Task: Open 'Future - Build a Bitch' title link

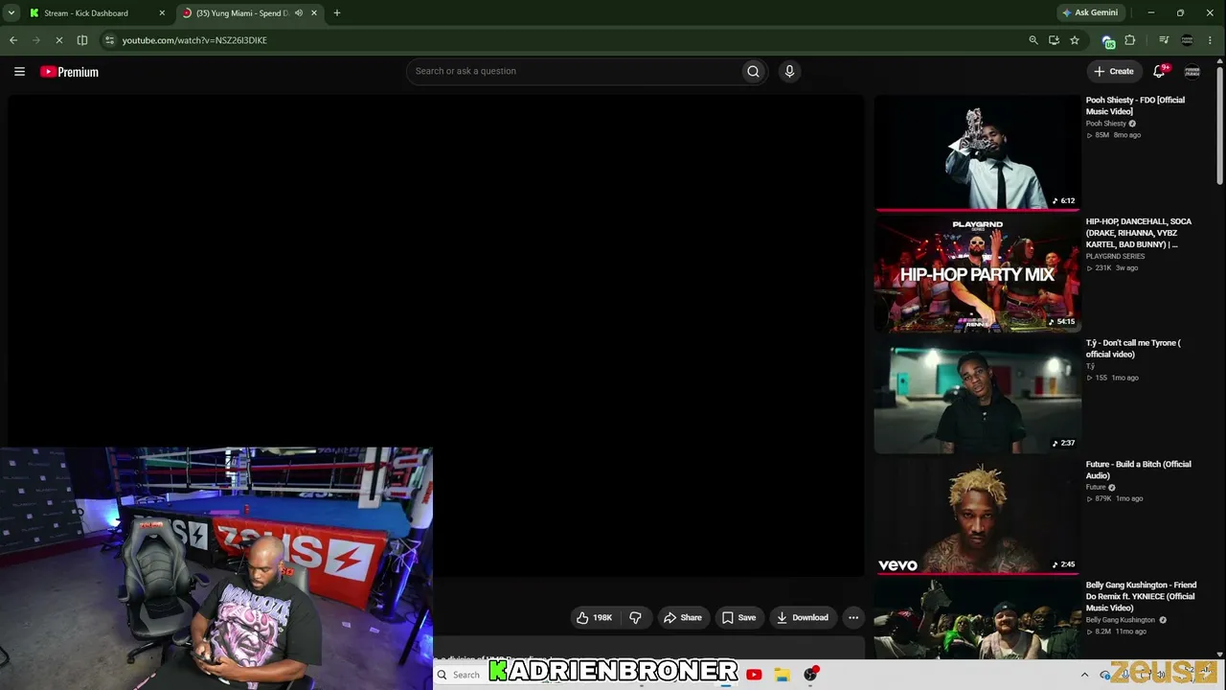Action: (1138, 470)
